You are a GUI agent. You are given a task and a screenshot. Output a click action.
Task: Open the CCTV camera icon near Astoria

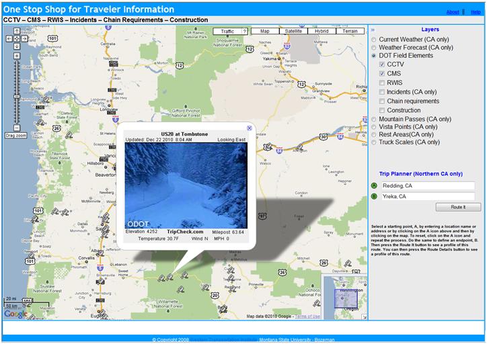pos(46,99)
